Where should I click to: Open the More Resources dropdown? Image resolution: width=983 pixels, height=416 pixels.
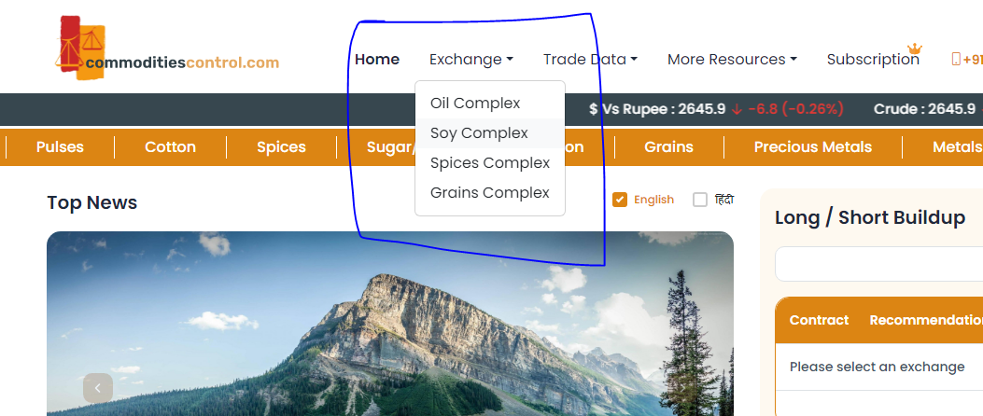(732, 60)
